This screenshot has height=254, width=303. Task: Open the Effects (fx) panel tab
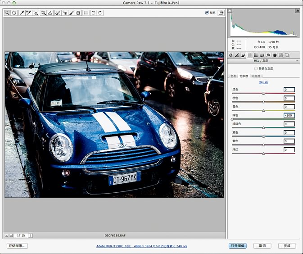pos(268,55)
